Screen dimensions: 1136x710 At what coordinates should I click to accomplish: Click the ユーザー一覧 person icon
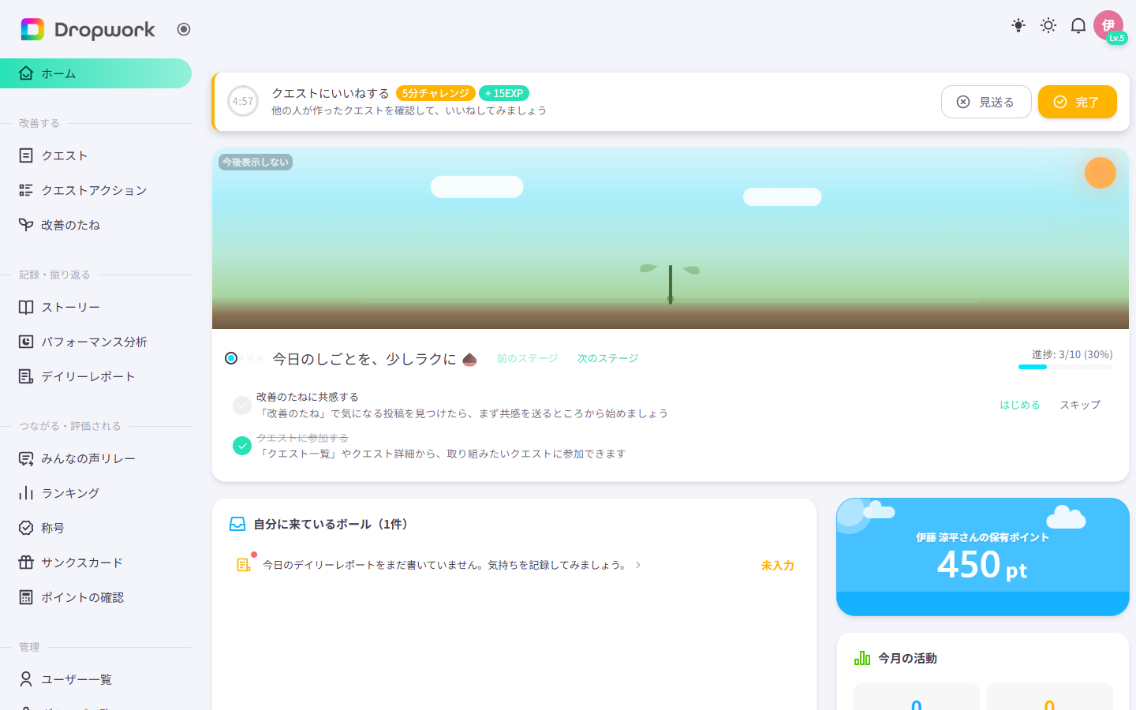point(26,679)
